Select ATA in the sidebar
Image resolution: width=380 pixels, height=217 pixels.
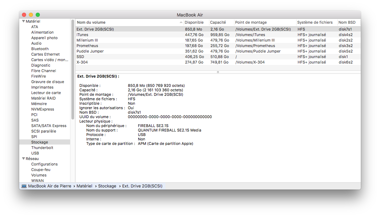click(x=35, y=27)
